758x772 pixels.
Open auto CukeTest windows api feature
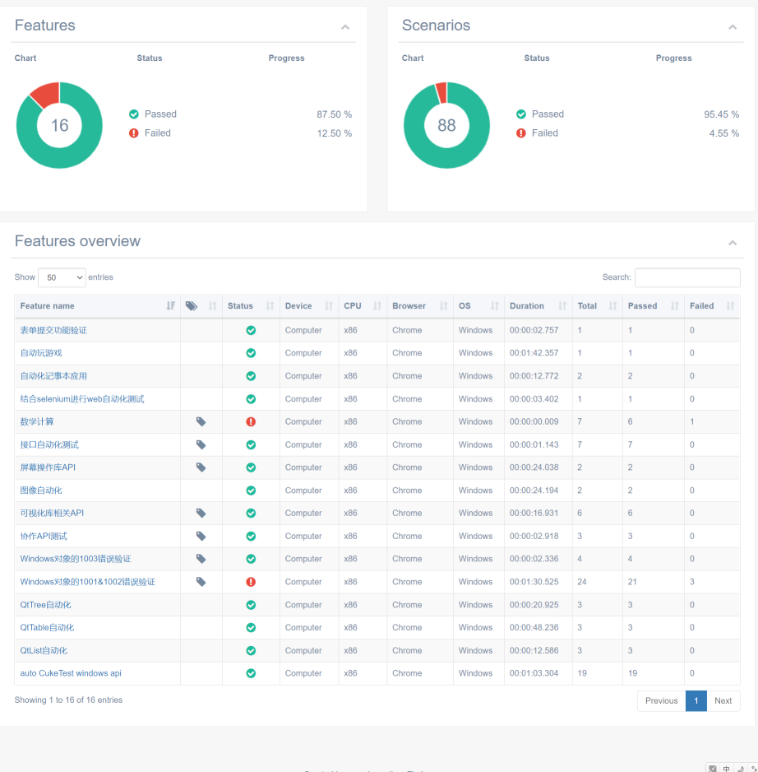click(x=71, y=673)
